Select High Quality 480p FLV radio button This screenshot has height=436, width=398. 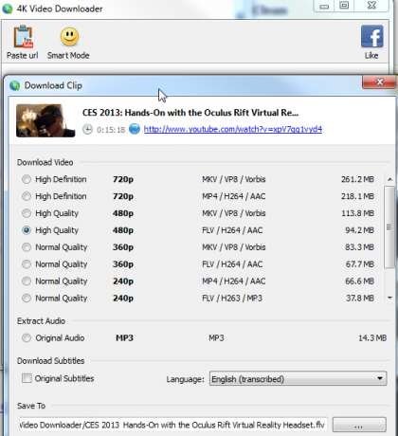(27, 230)
